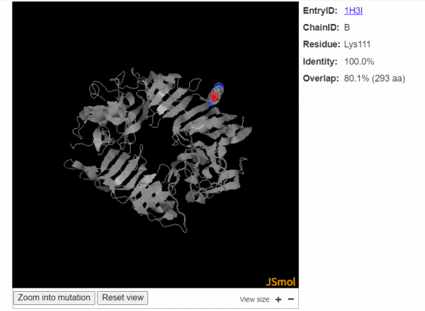Decrease view size with minus icon

click(291, 299)
